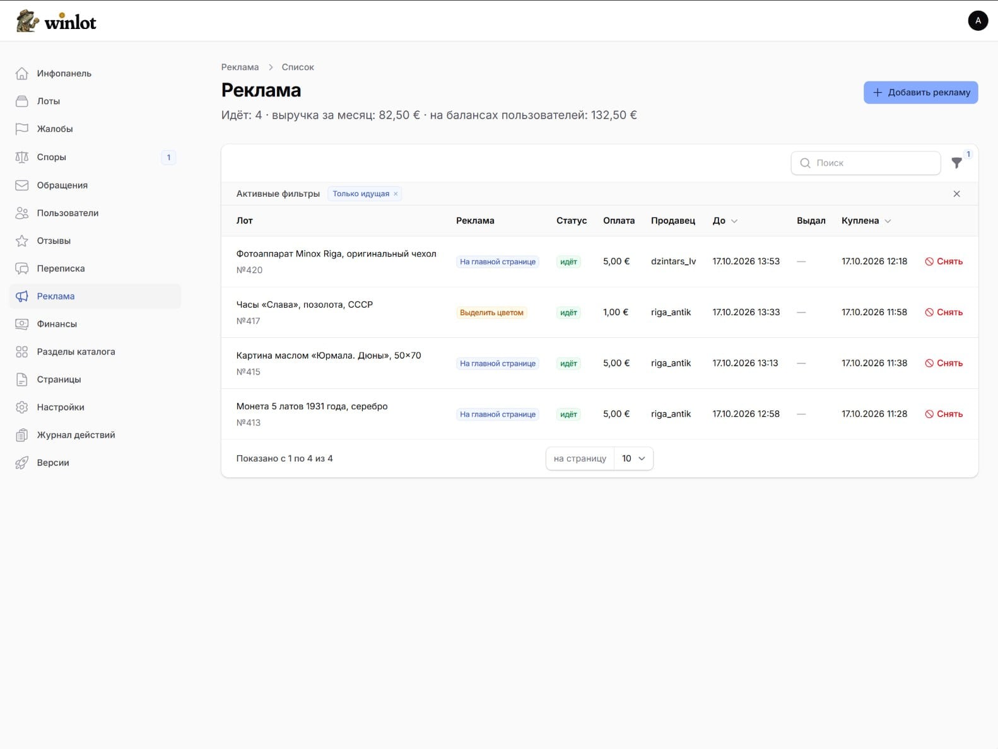The image size is (998, 749).
Task: Click the Реклама megaphone icon
Action: 21,296
